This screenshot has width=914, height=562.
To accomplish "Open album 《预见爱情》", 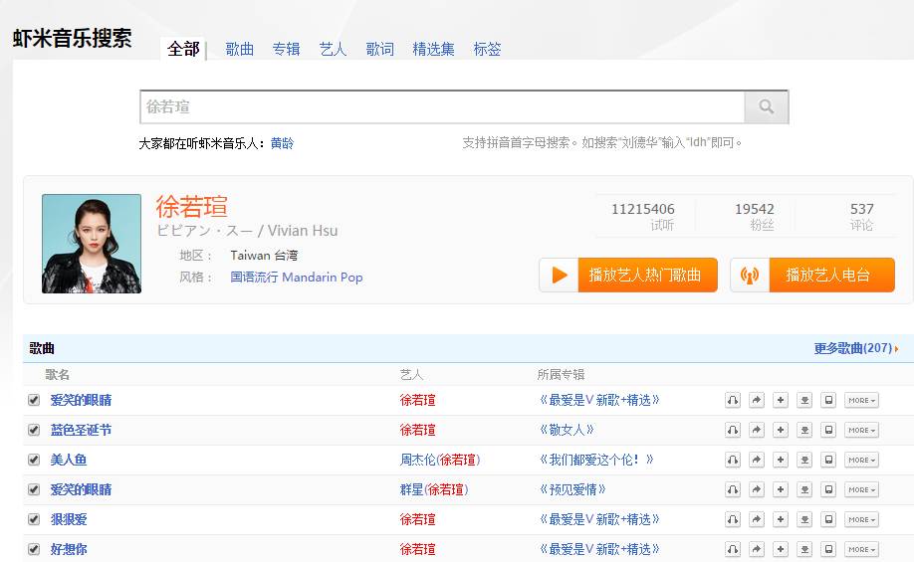I will pos(572,489).
